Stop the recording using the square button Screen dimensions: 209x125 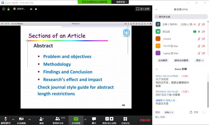point(36,9)
